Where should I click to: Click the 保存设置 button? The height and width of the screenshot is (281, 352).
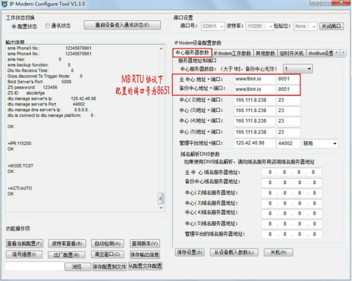click(x=190, y=252)
